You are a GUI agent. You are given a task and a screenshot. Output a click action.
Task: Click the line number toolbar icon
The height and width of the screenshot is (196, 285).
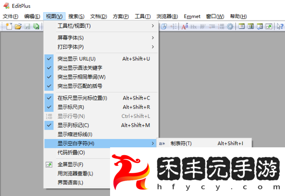(x=221, y=27)
